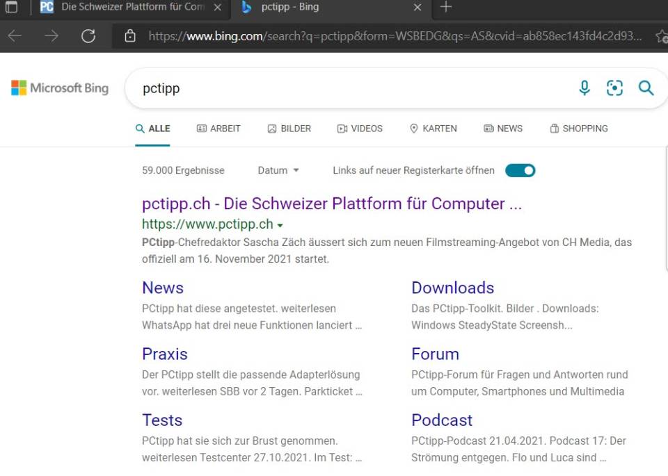Open the Tests sitelink
The image size is (668, 476).
(x=162, y=420)
